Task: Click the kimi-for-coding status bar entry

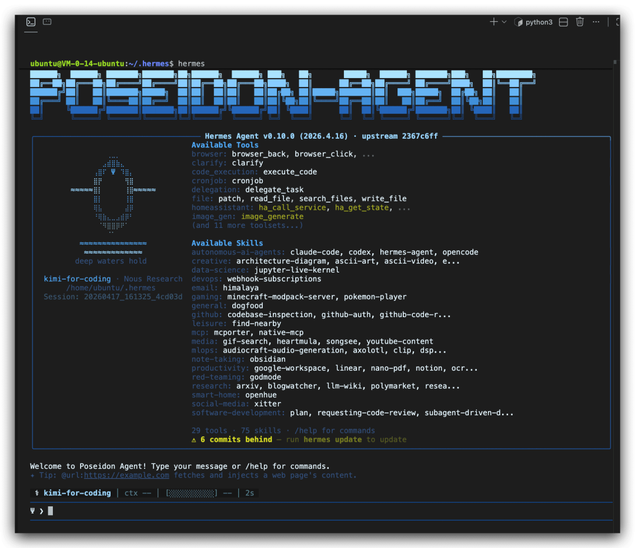Action: pos(77,493)
